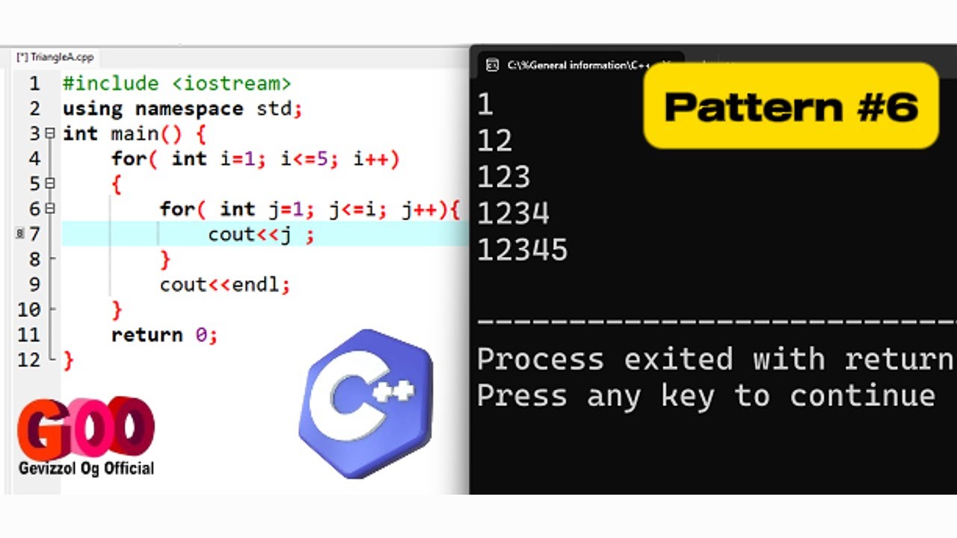Screen dimensions: 957x538
Task: Select the highlighted cout<<j statement
Action: (x=262, y=234)
